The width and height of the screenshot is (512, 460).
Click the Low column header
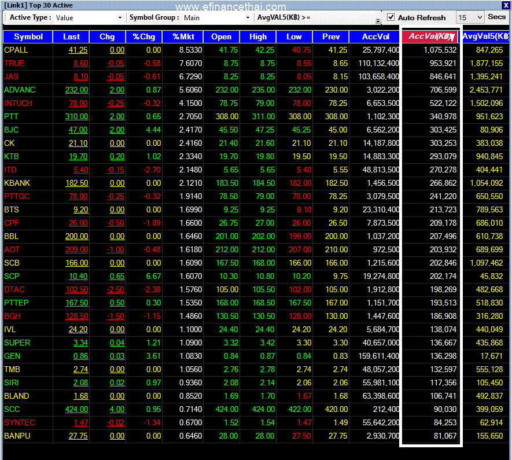tap(294, 36)
